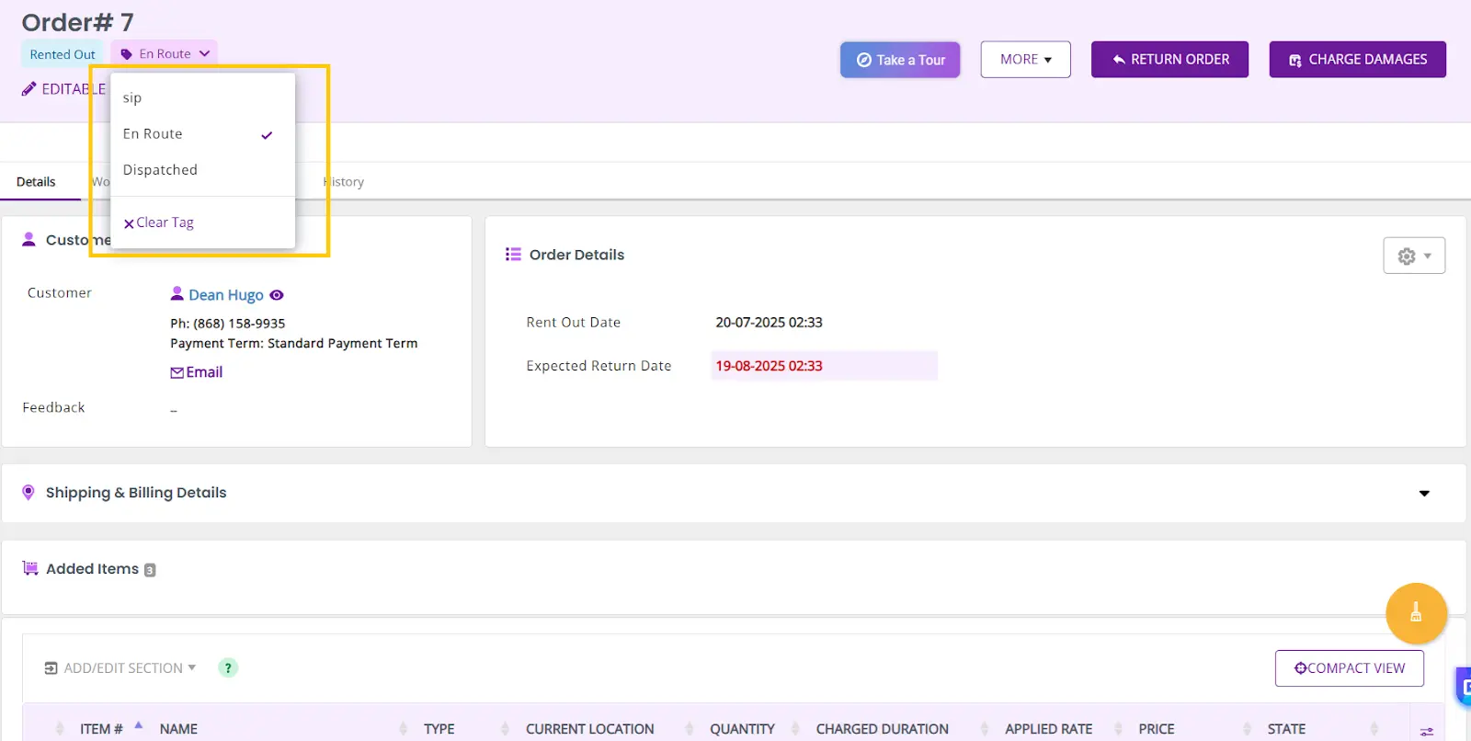This screenshot has width=1471, height=741.
Task: Expand the Shipping & Billing Details section
Action: click(1423, 494)
